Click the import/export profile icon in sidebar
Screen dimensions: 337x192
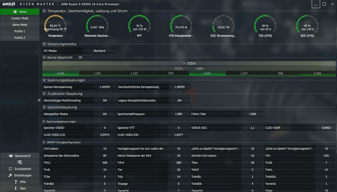[20, 162]
